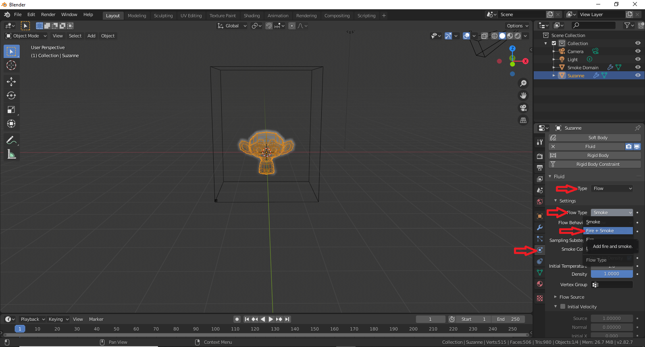The height and width of the screenshot is (347, 645).
Task: Click the pan hand icon
Action: click(x=523, y=95)
